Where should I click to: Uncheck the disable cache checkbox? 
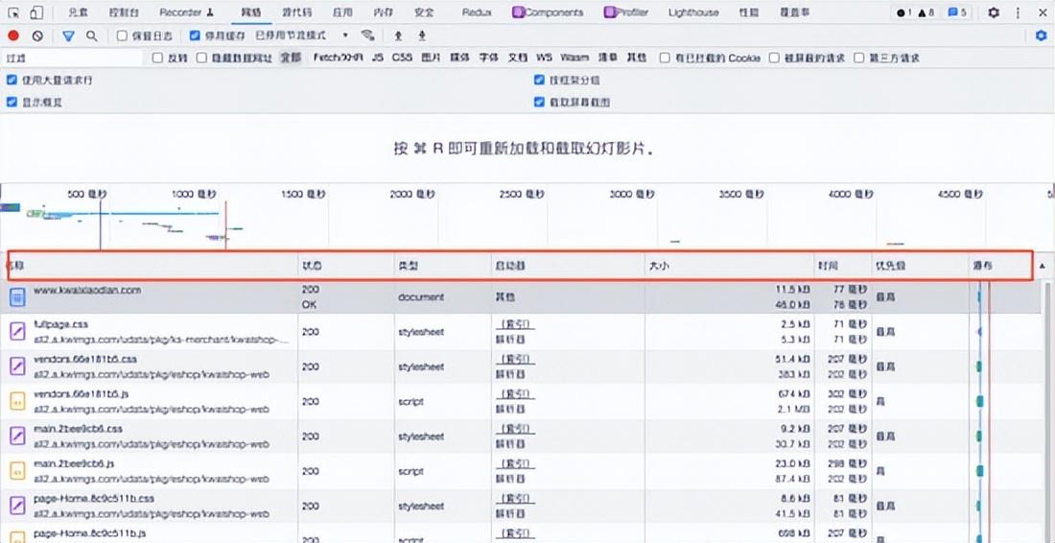[x=195, y=35]
